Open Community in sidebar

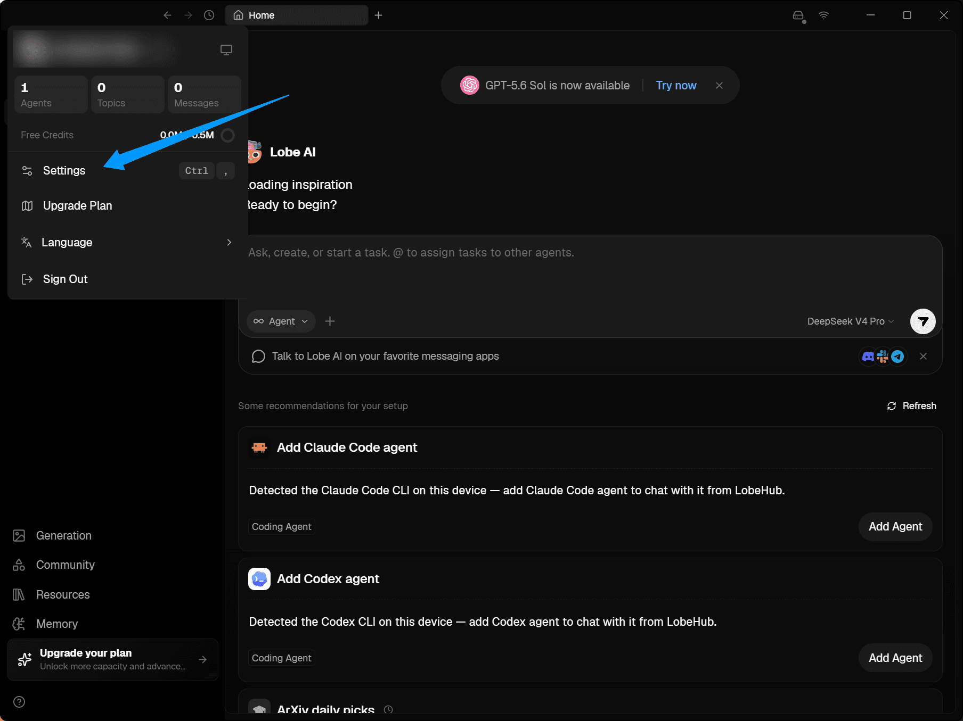[x=113, y=565]
